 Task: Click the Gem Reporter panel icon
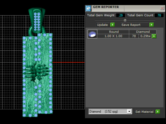88,8
